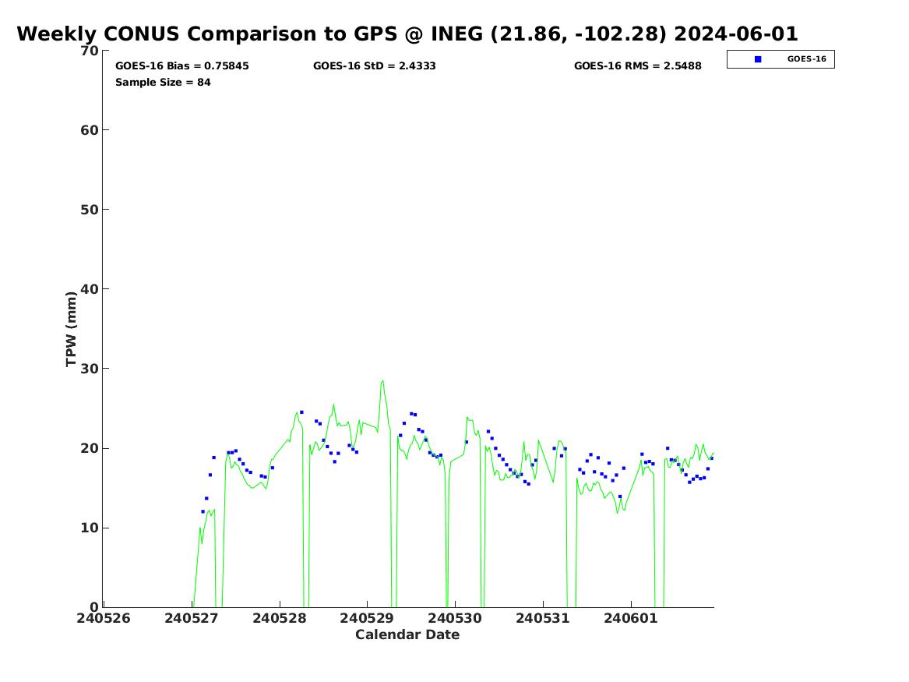Click the Sample Size = 84 text
Screen dimensions: 909x682
tap(163, 83)
